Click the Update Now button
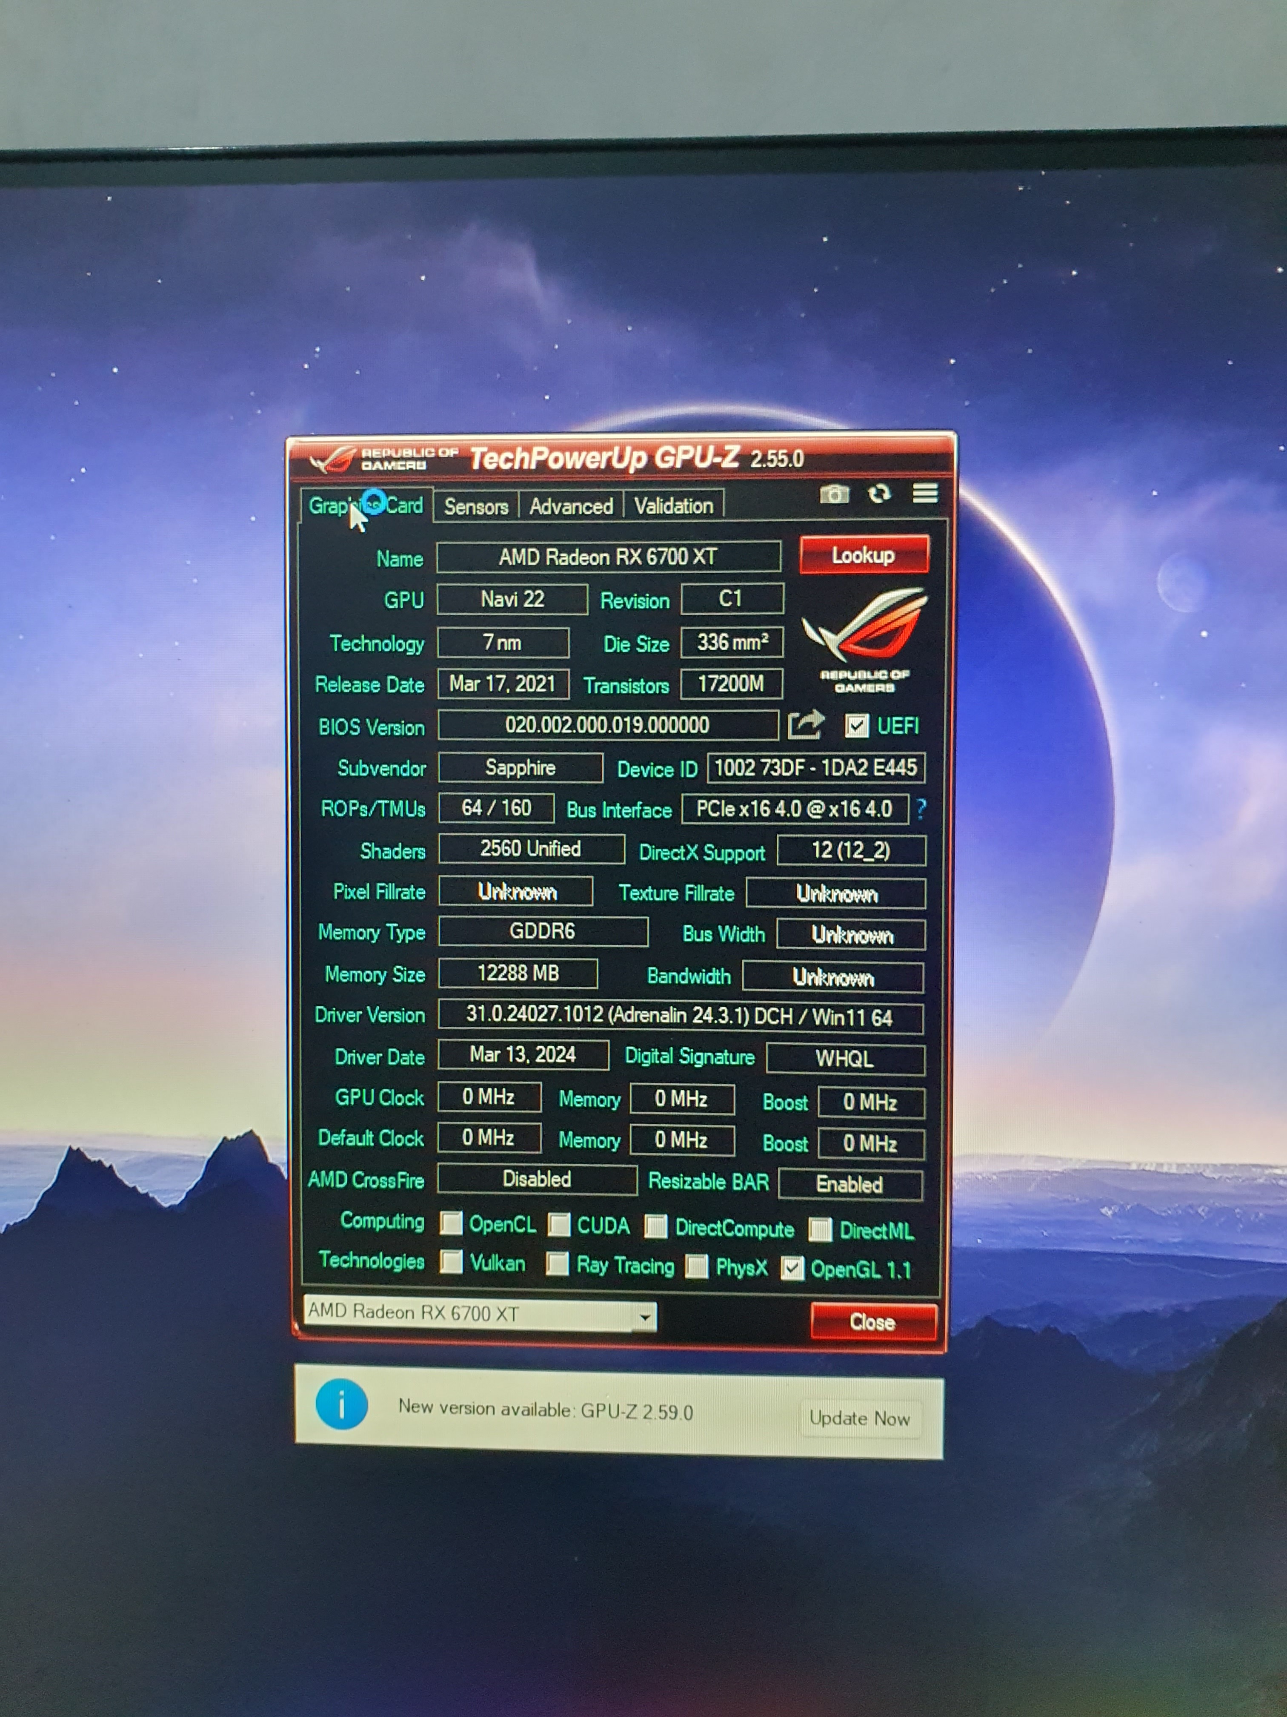This screenshot has height=1717, width=1287. pyautogui.click(x=860, y=1418)
